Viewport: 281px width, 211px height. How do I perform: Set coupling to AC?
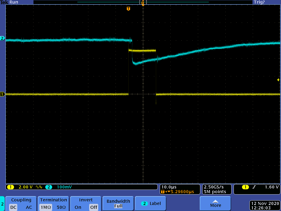pyautogui.click(x=29, y=207)
